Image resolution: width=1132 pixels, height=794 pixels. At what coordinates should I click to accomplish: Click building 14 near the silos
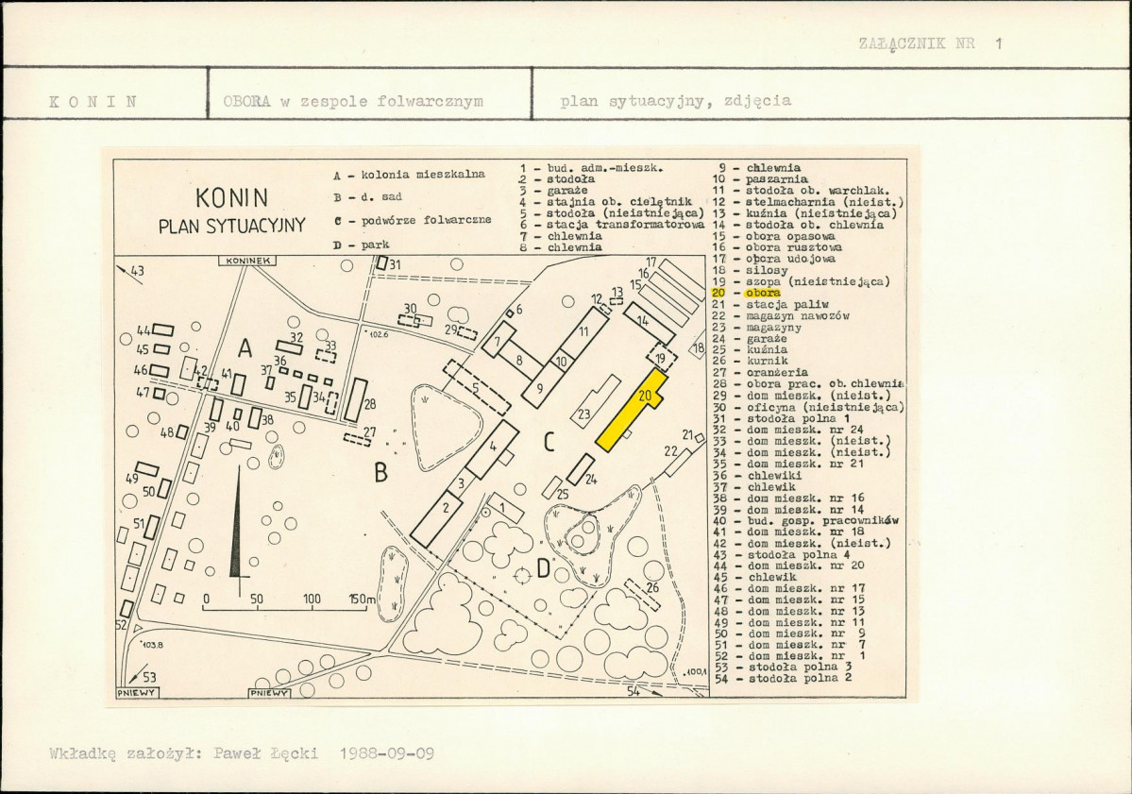pos(649,323)
